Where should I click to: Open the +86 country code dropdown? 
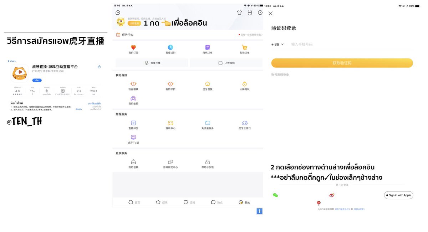tap(277, 44)
